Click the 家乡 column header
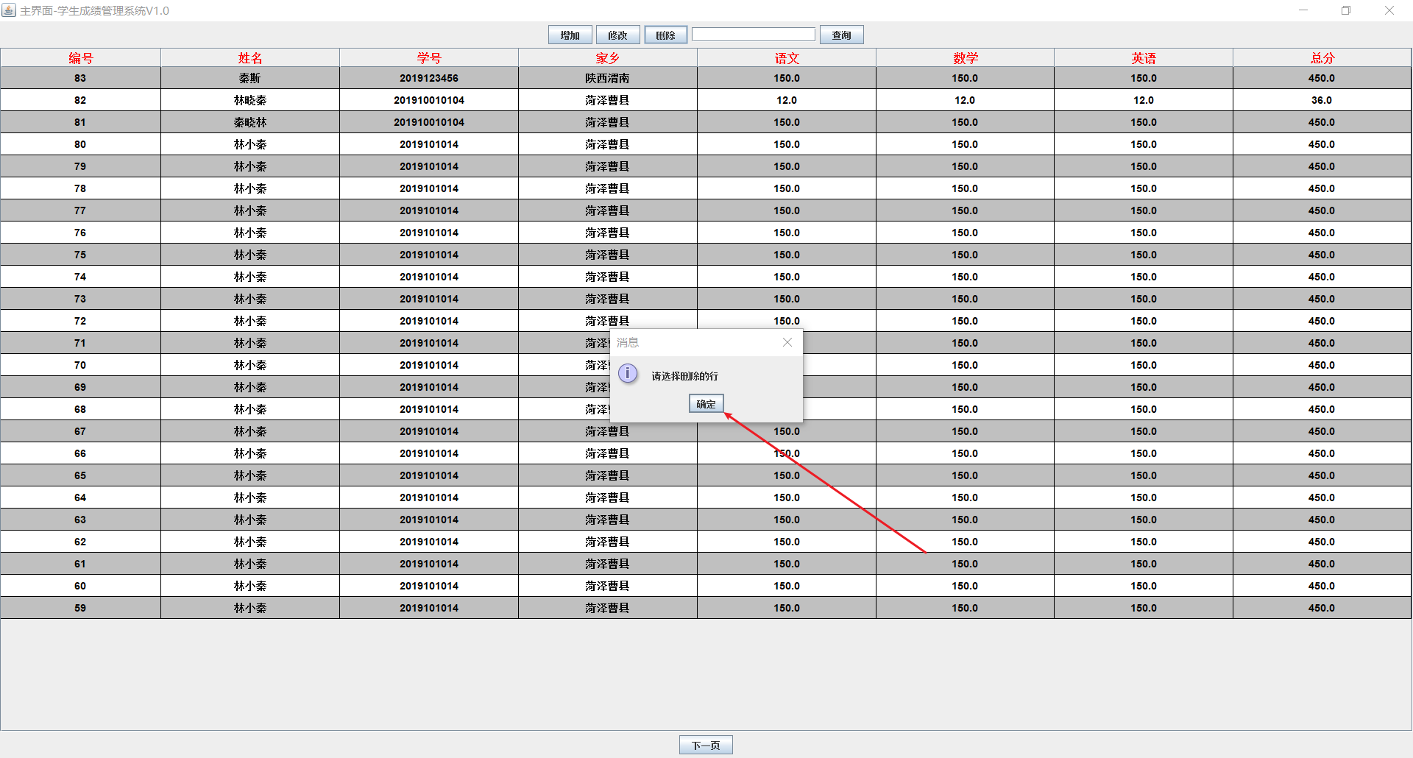The height and width of the screenshot is (758, 1413). (x=608, y=58)
